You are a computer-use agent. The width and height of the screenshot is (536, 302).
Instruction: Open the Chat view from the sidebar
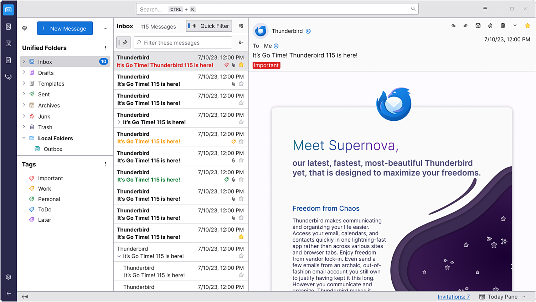coord(8,76)
